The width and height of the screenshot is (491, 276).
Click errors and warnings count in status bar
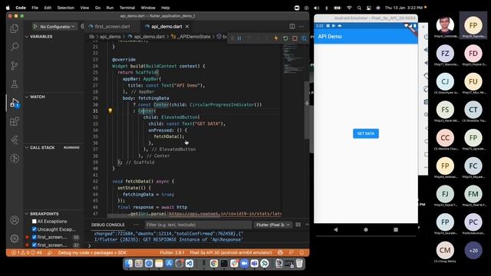[x=26, y=252]
